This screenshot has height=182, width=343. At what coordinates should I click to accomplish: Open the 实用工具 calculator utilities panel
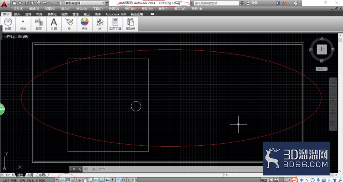coord(115,24)
